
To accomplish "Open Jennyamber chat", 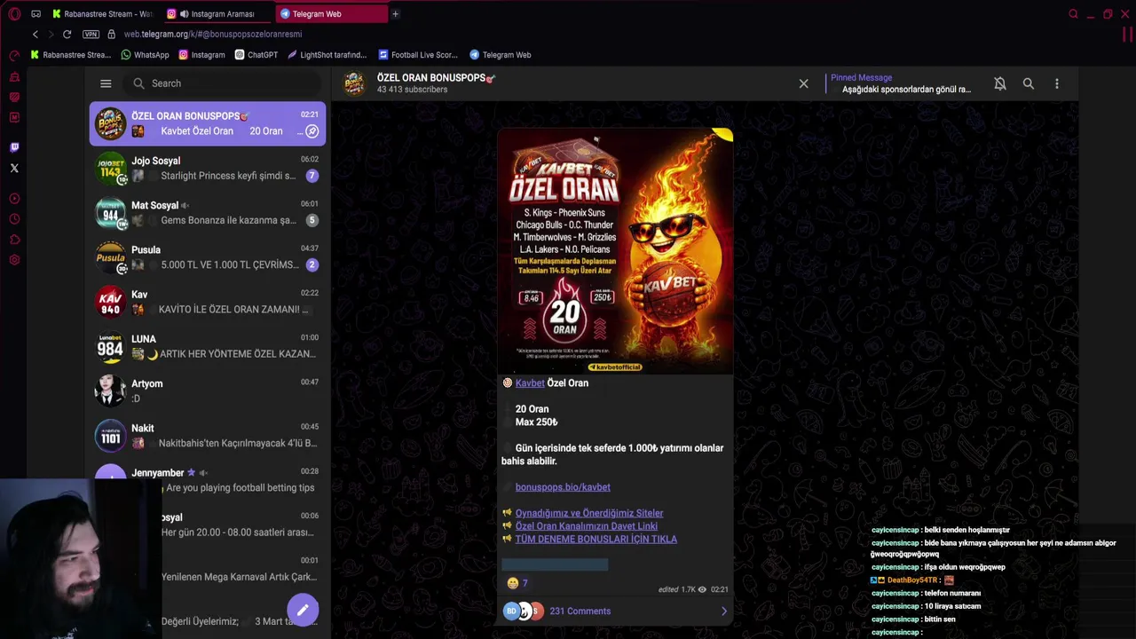I will pos(207,480).
